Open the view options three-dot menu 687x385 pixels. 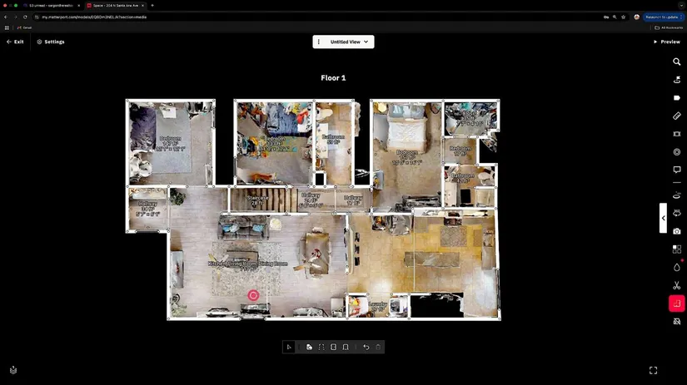(x=319, y=42)
